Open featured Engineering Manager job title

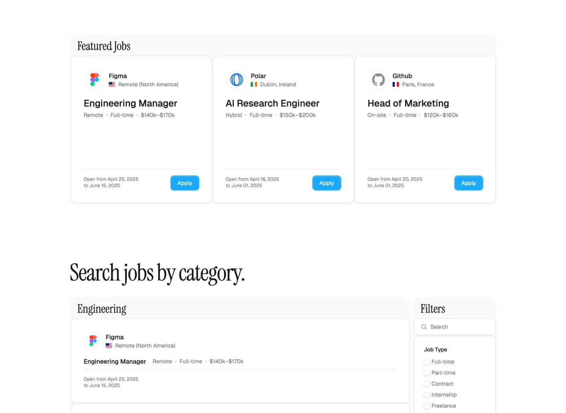pos(130,104)
